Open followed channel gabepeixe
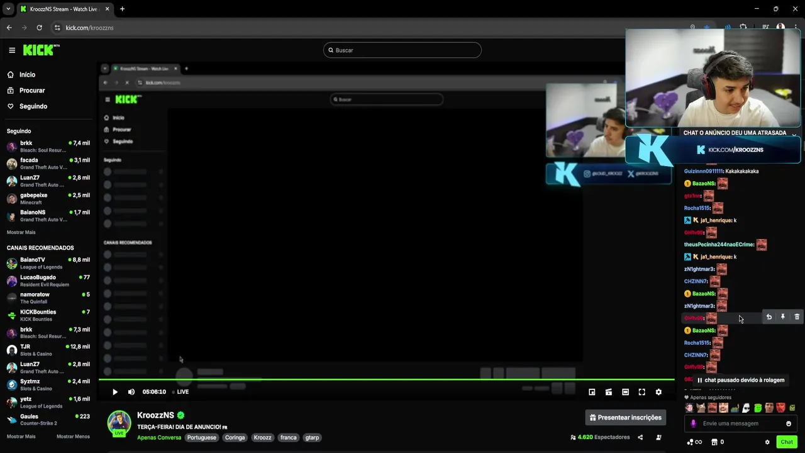This screenshot has width=805, height=453. (x=48, y=199)
